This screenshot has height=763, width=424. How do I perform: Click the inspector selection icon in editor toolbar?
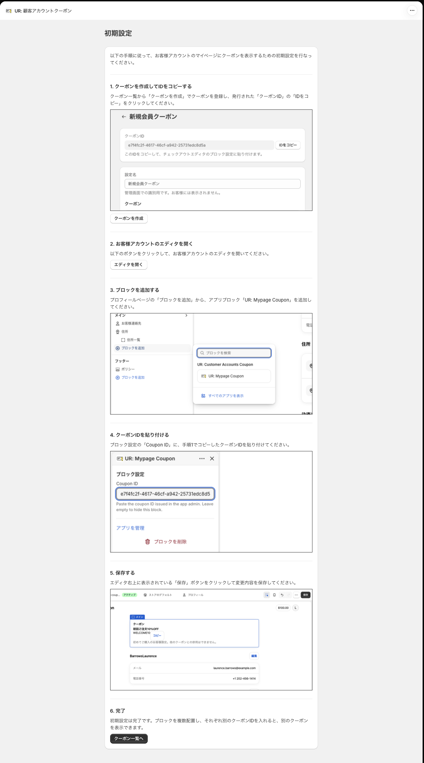(267, 595)
